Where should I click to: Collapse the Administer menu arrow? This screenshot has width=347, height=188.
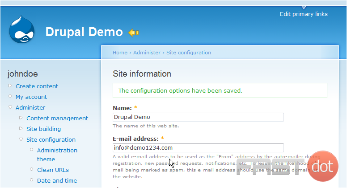point(10,107)
